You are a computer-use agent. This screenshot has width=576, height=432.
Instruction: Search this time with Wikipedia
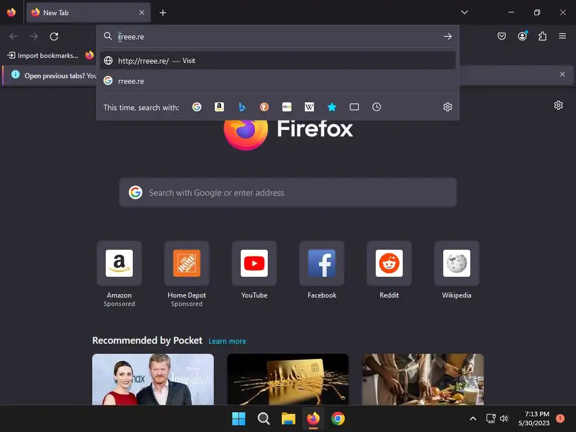click(x=309, y=107)
